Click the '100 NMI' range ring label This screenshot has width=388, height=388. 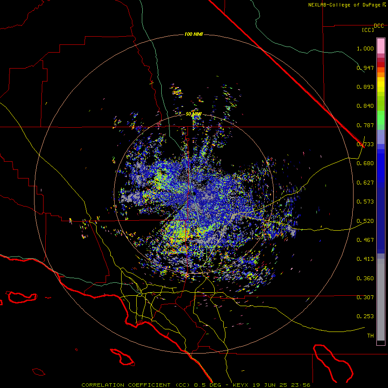[x=194, y=34]
